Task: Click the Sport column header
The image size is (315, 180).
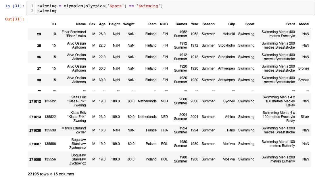Action: 250,24
